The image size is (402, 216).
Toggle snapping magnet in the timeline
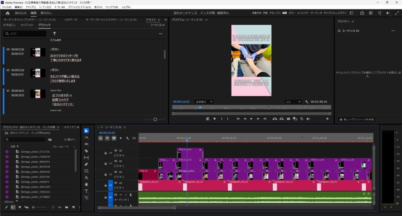click(107, 138)
